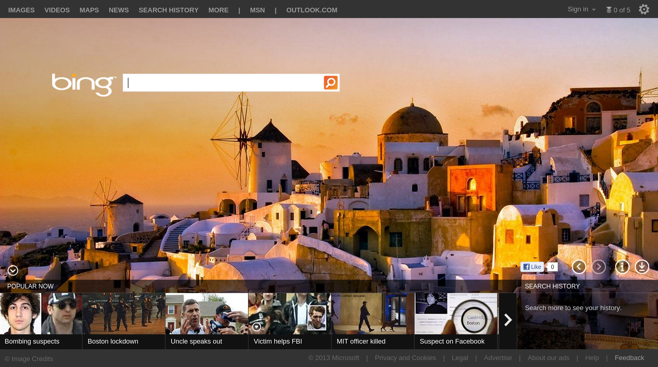
Task: Click the orange search magnifier button
Action: 331,83
